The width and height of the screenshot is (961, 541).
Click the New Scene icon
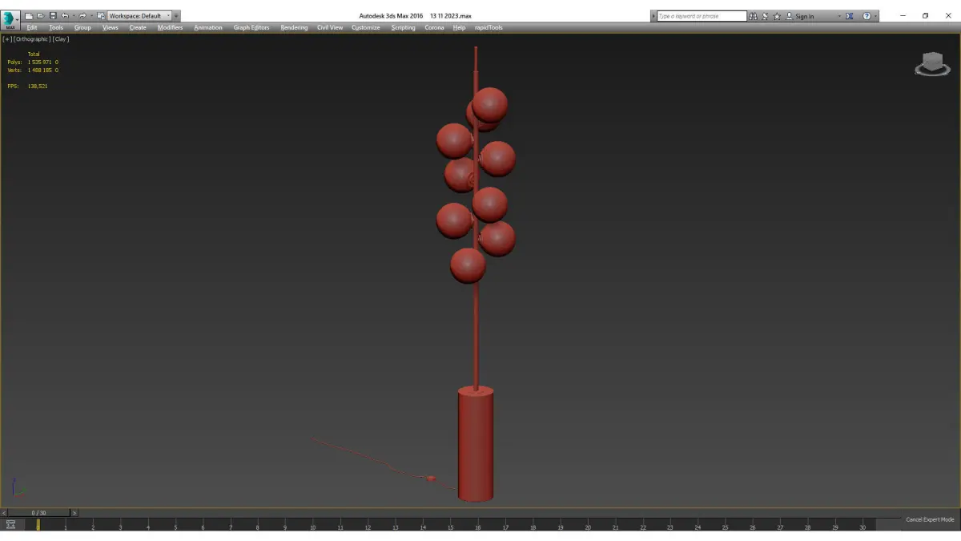point(30,16)
